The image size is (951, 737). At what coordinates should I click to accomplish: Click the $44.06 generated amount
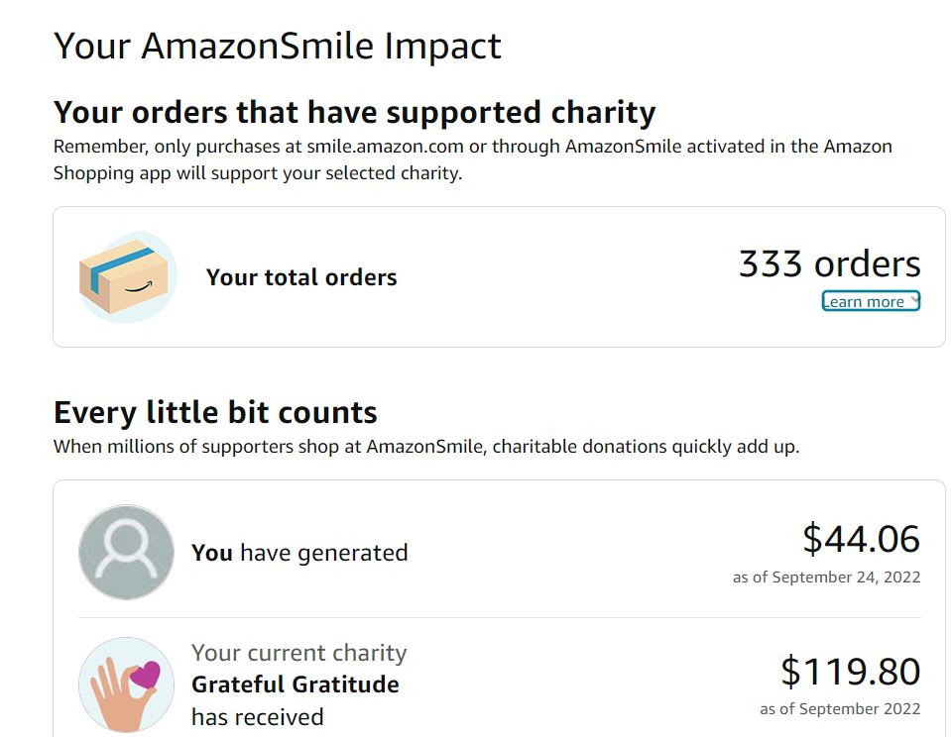861,538
